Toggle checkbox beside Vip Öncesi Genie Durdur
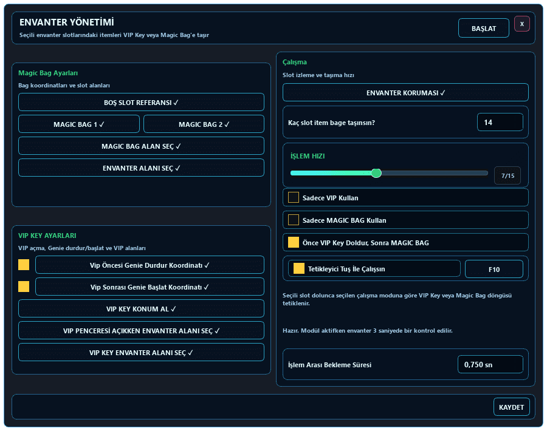The height and width of the screenshot is (431, 547). 24,265
